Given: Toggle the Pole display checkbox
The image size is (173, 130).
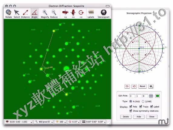Looking at the screenshot, I should [131, 107].
